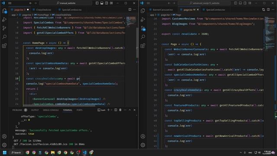277x156 pixels.
Task: Open Explorer in the right advanced website window
Action: click(x=143, y=11)
